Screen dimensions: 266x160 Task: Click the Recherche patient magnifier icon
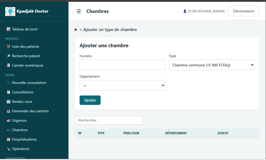8,56
